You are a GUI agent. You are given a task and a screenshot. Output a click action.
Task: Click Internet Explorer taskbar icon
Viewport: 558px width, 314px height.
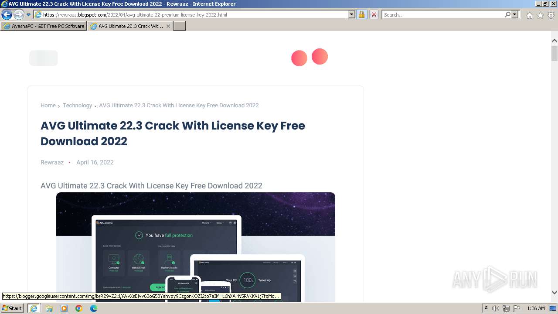(x=34, y=308)
